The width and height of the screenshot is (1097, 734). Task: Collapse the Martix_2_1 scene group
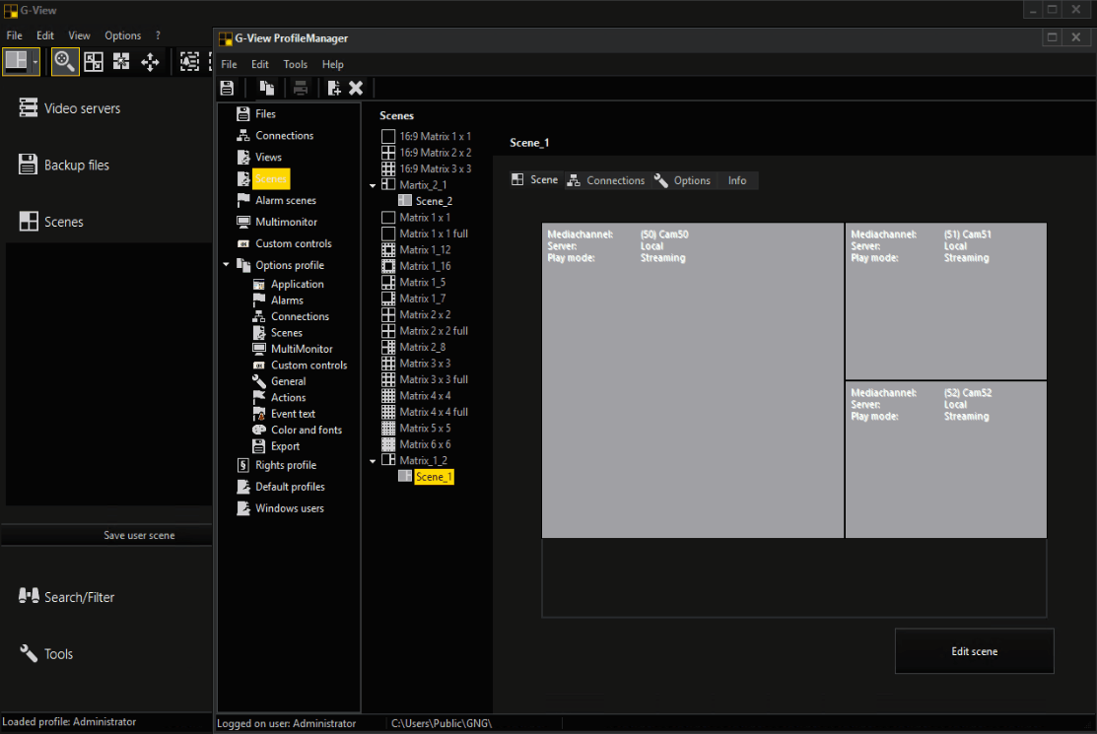[373, 185]
